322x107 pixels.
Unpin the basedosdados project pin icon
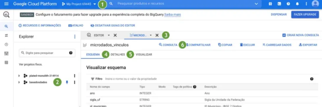[67, 82]
